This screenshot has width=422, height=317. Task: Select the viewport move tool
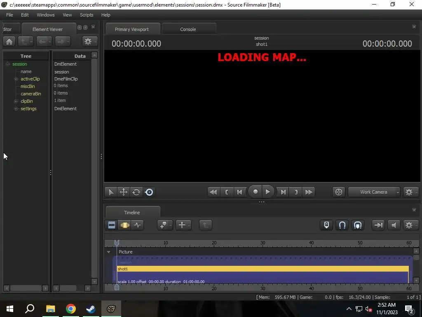[x=124, y=192]
